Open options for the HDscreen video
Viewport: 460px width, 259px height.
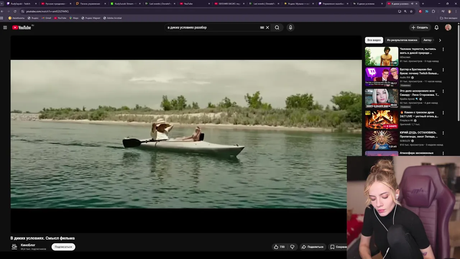[443, 49]
